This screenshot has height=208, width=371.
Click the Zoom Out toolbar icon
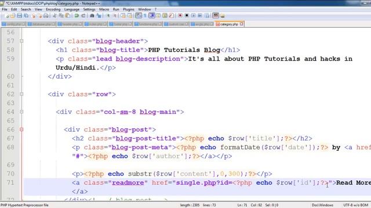tap(115, 16)
